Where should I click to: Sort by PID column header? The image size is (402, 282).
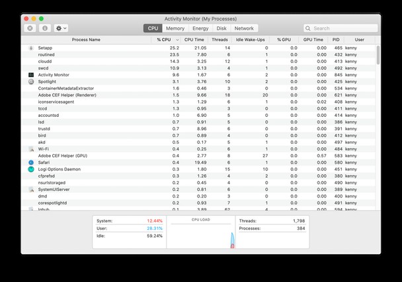point(336,40)
